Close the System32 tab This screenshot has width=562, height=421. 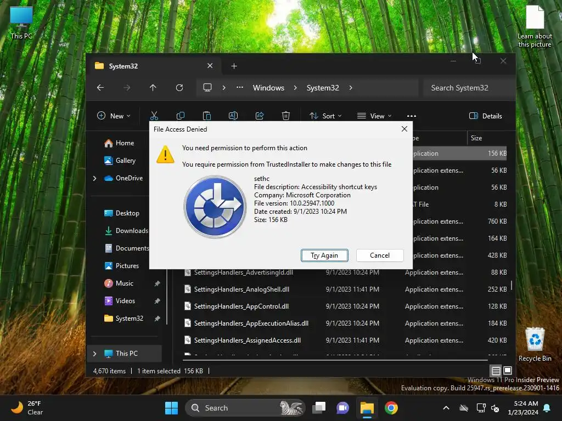tap(210, 66)
